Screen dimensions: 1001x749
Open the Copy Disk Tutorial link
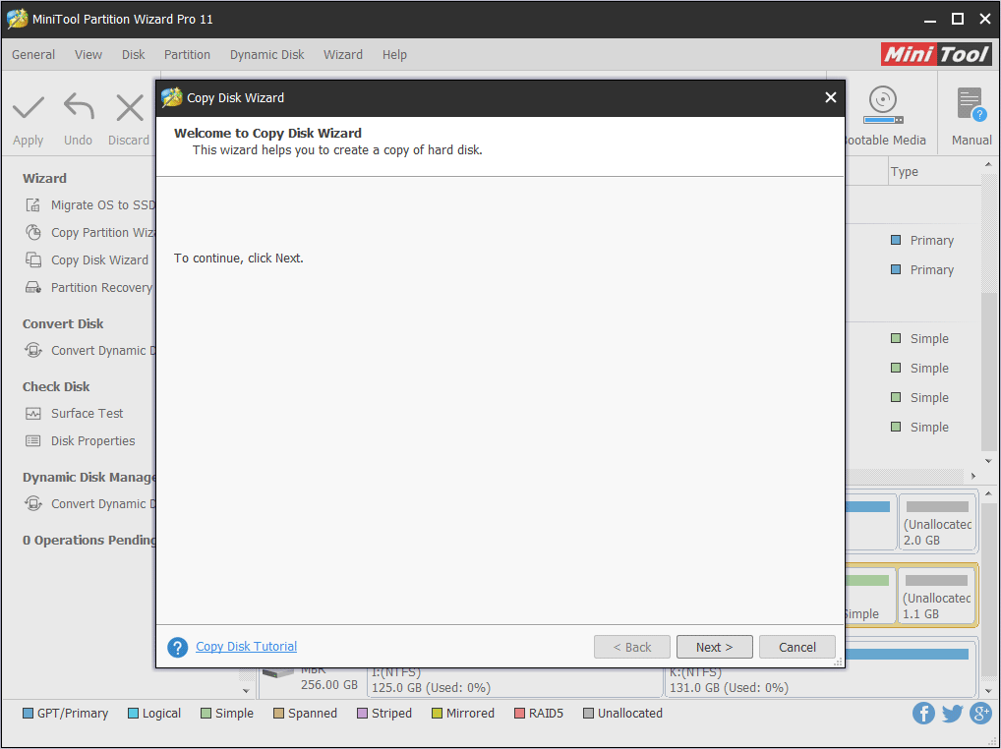(x=247, y=647)
